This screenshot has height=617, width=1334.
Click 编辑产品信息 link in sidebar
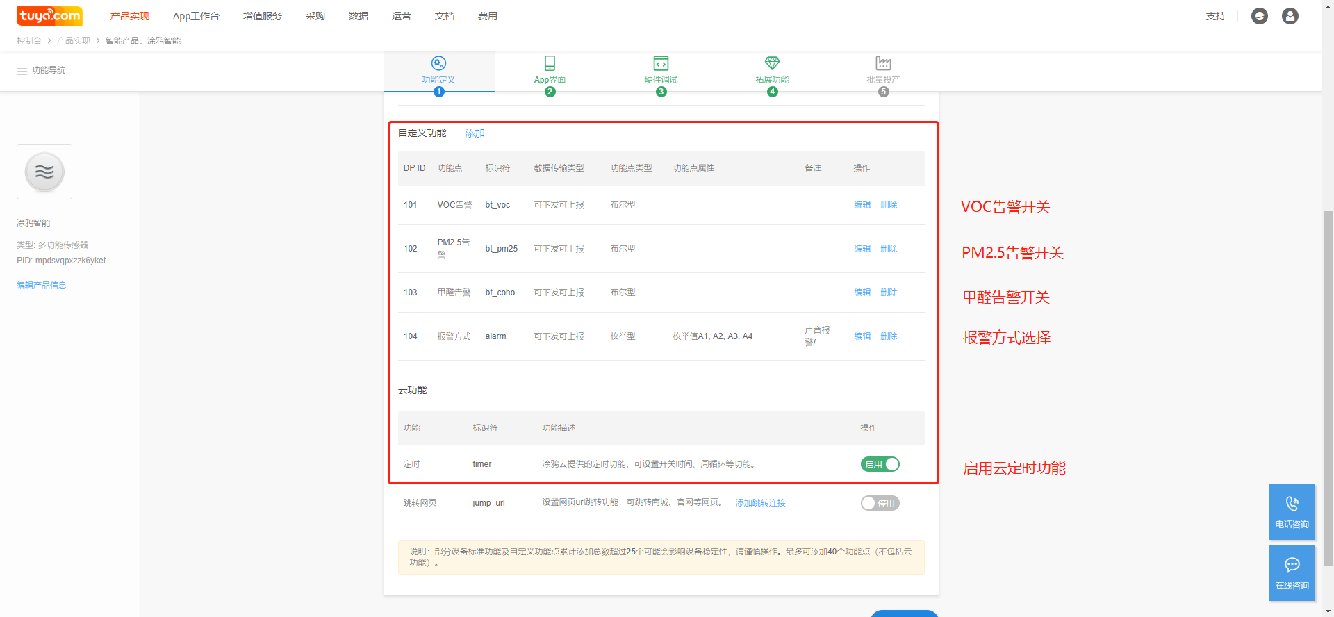click(x=42, y=286)
